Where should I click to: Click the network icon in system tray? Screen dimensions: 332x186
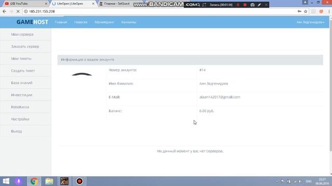[x=295, y=181]
